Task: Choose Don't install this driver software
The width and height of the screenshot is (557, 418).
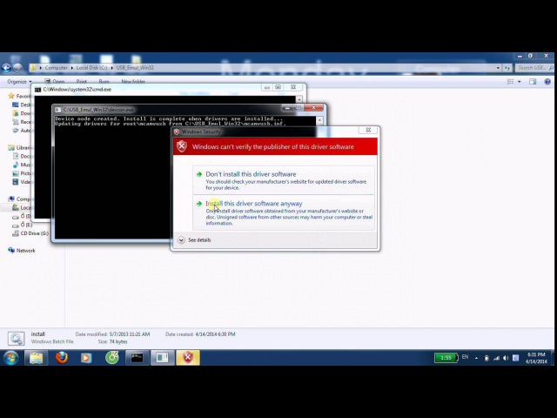Action: (x=283, y=180)
